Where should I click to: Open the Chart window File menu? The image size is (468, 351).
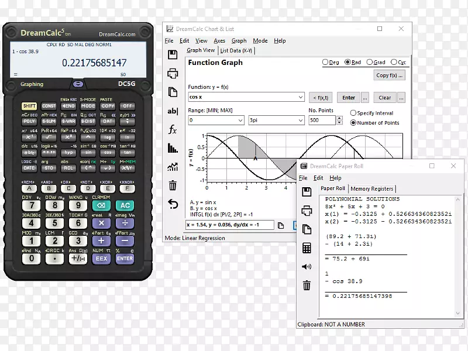169,41
